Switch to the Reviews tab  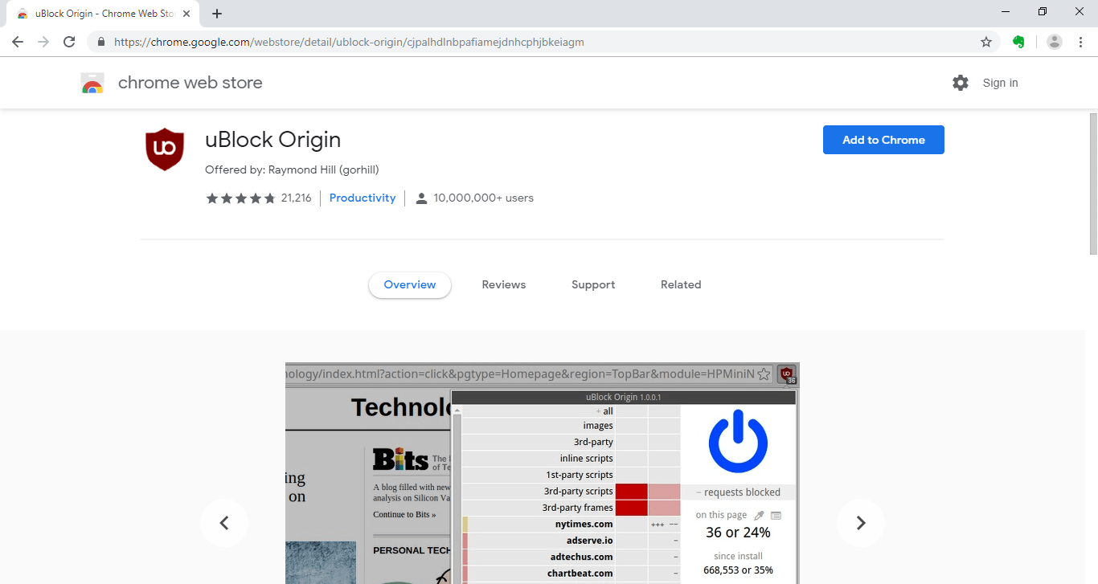[504, 285]
